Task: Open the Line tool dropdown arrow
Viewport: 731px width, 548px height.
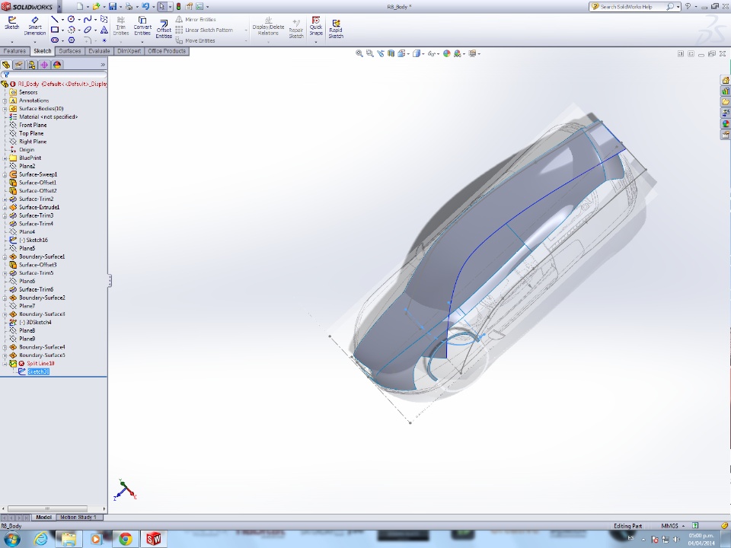Action: tap(62, 20)
